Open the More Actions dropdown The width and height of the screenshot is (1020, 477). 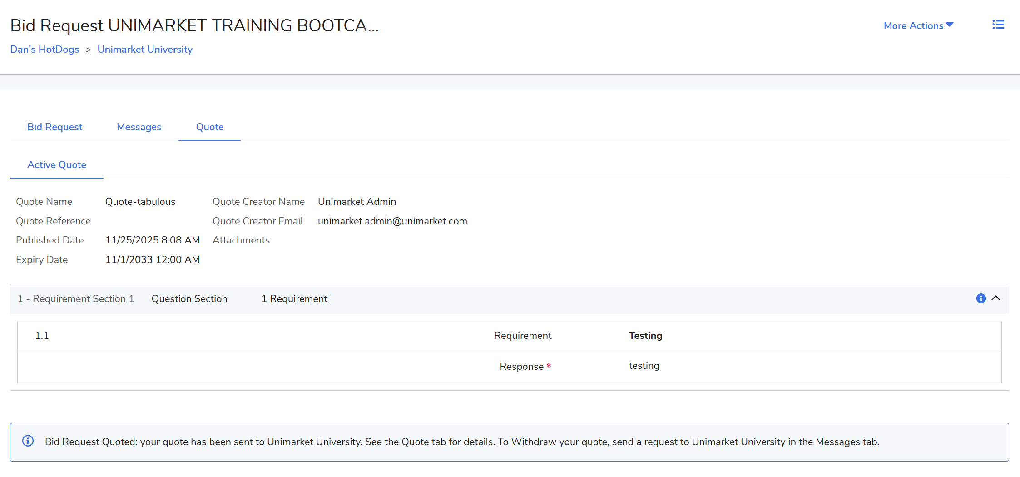pyautogui.click(x=918, y=26)
